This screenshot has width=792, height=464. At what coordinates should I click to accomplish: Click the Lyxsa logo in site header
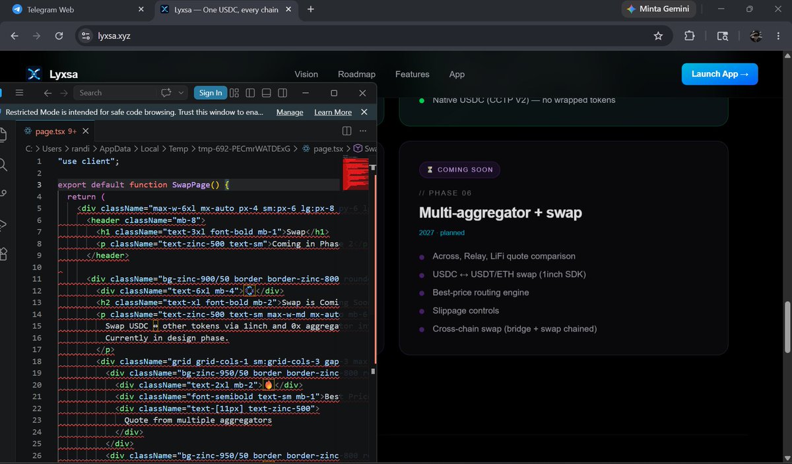tap(53, 74)
